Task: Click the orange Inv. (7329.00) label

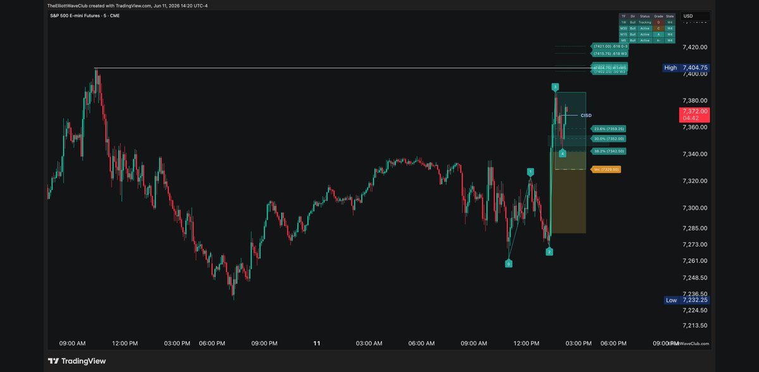Action: click(607, 169)
